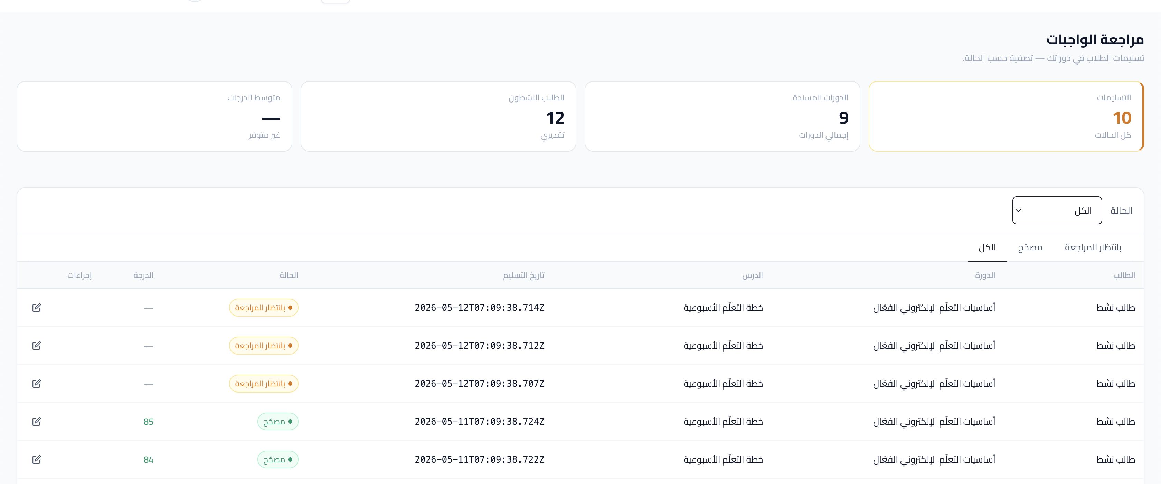Screen dimensions: 1161x484
Task: Click the إجراءات column header
Action: coord(79,275)
